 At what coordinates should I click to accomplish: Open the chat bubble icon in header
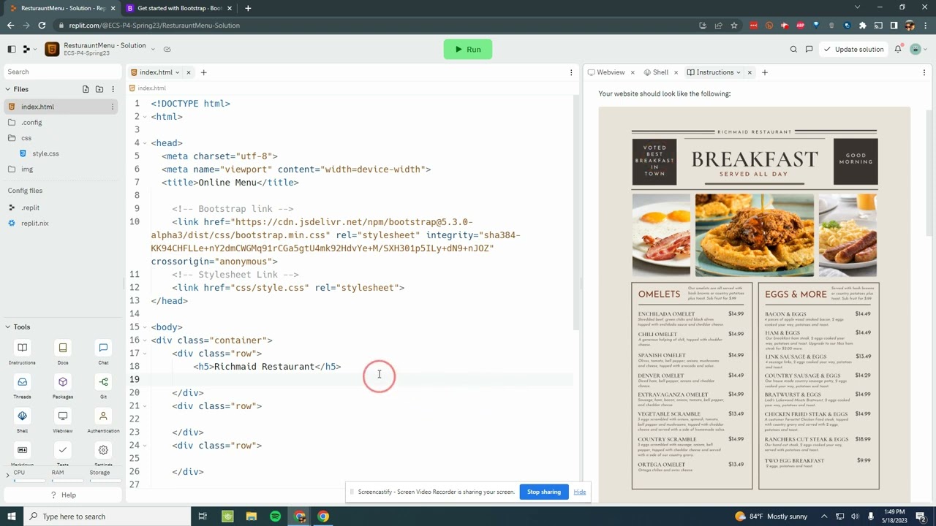(x=809, y=50)
